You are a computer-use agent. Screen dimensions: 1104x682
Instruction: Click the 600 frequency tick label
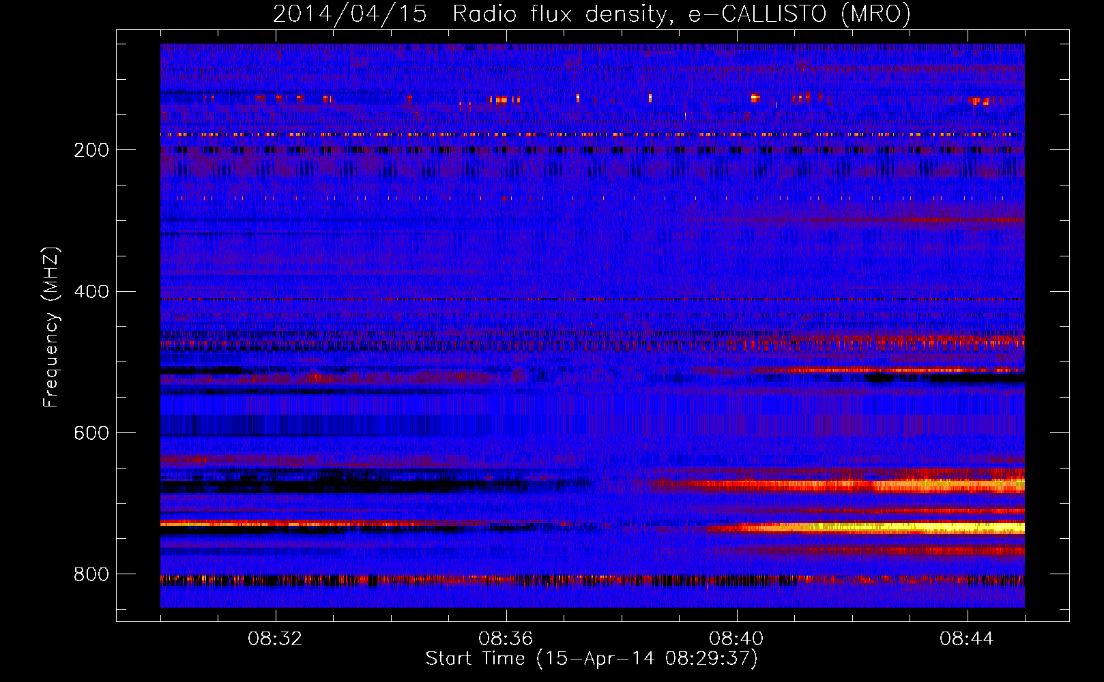[91, 433]
